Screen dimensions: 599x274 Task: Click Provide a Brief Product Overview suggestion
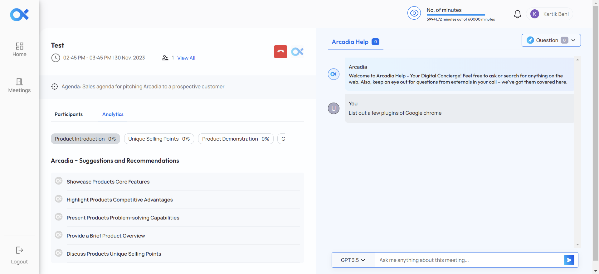106,236
